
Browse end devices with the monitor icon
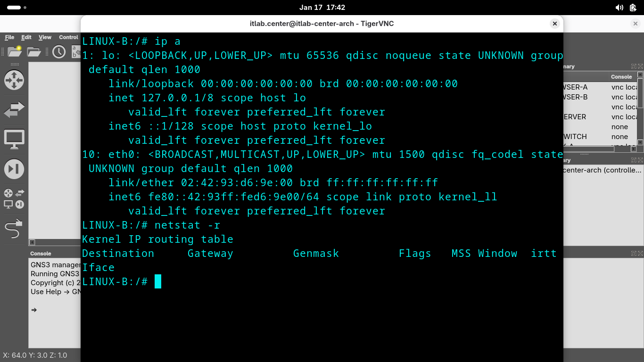click(x=14, y=139)
